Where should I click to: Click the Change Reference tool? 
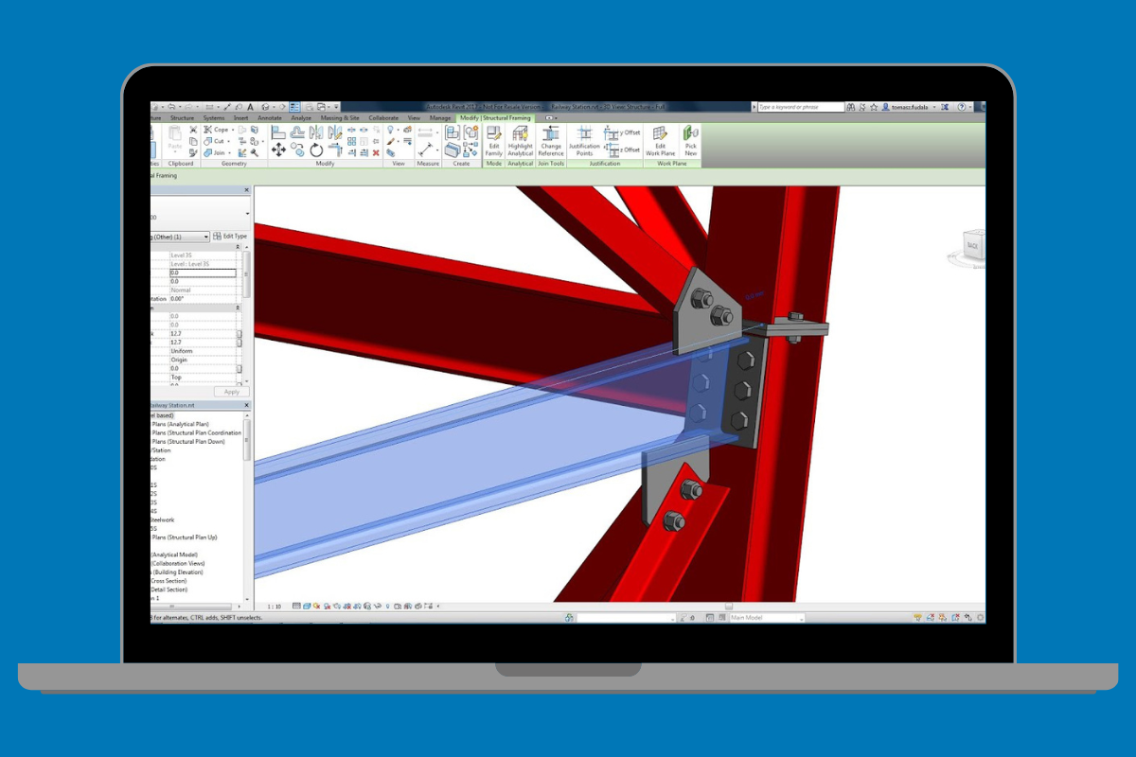point(551,142)
